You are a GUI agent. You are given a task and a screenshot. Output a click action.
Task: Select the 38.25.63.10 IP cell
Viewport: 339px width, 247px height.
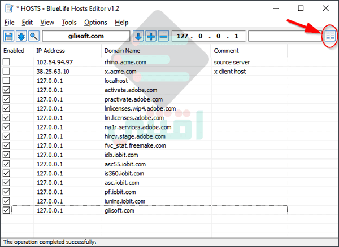(53, 72)
